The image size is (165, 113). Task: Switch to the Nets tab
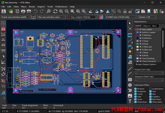click(x=154, y=26)
